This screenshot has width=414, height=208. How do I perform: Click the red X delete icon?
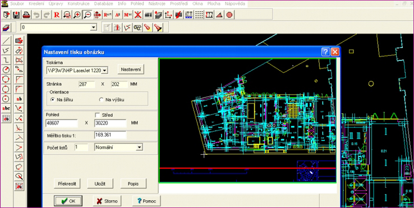pos(137,15)
